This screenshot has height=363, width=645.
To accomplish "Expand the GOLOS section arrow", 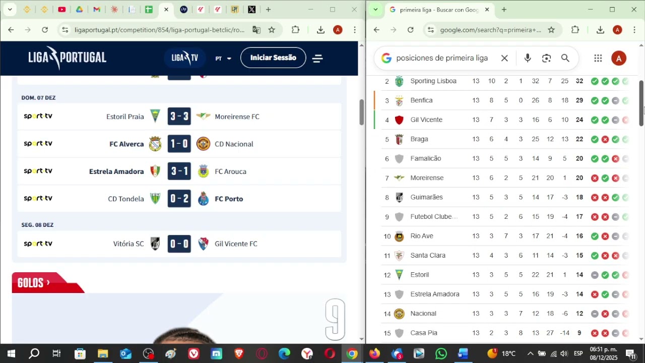I will 48,283.
